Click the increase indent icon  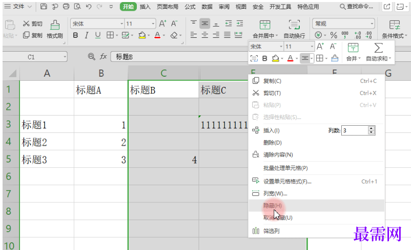(x=239, y=24)
